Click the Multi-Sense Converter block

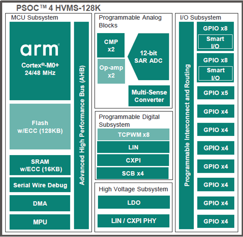coord(149,96)
